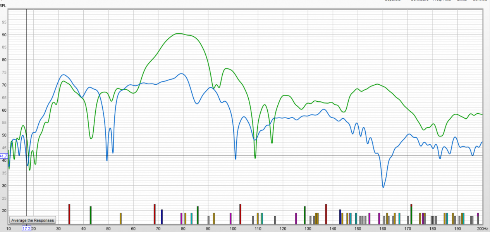
Task: Click the red room mode bar near 103 Hz
Action: (240, 214)
